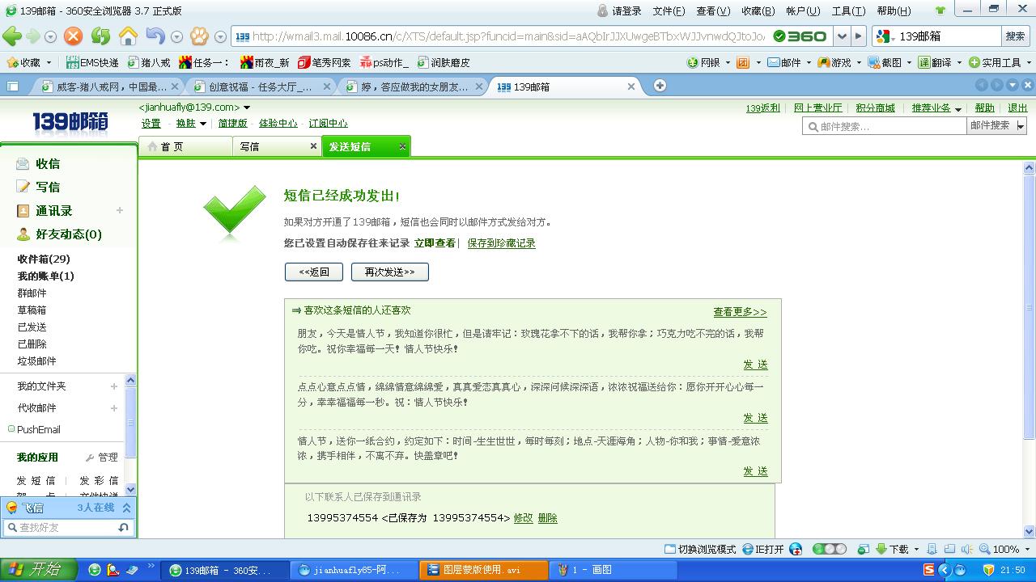
Task: Click the Sogou S input method tray icon
Action: 931,570
